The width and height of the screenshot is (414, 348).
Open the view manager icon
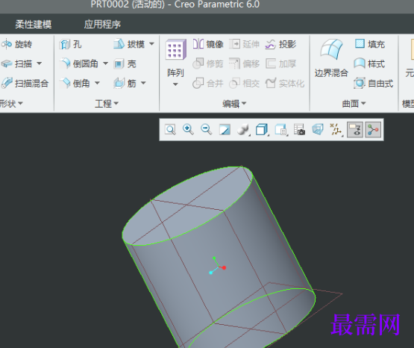[280, 129]
